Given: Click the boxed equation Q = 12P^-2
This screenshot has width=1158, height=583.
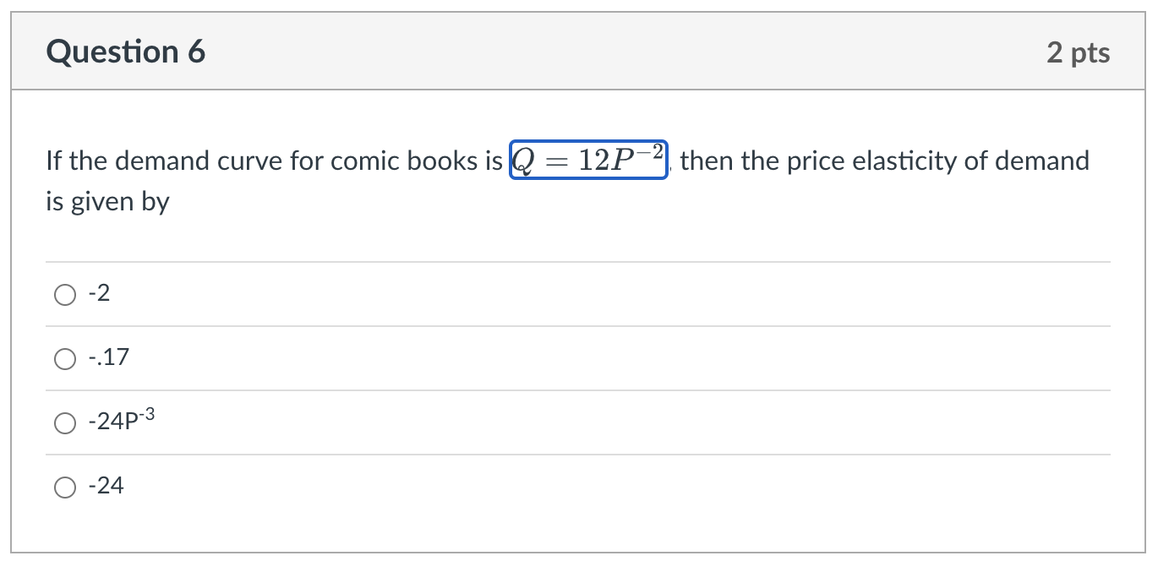Looking at the screenshot, I should click(588, 160).
